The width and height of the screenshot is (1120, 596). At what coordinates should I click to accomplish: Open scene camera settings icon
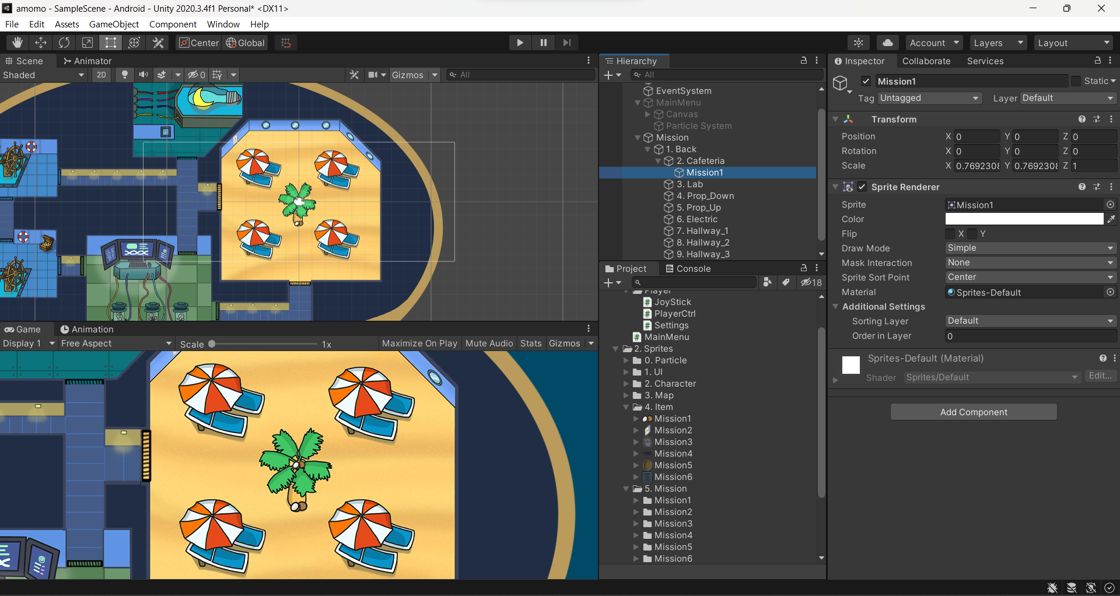(373, 75)
